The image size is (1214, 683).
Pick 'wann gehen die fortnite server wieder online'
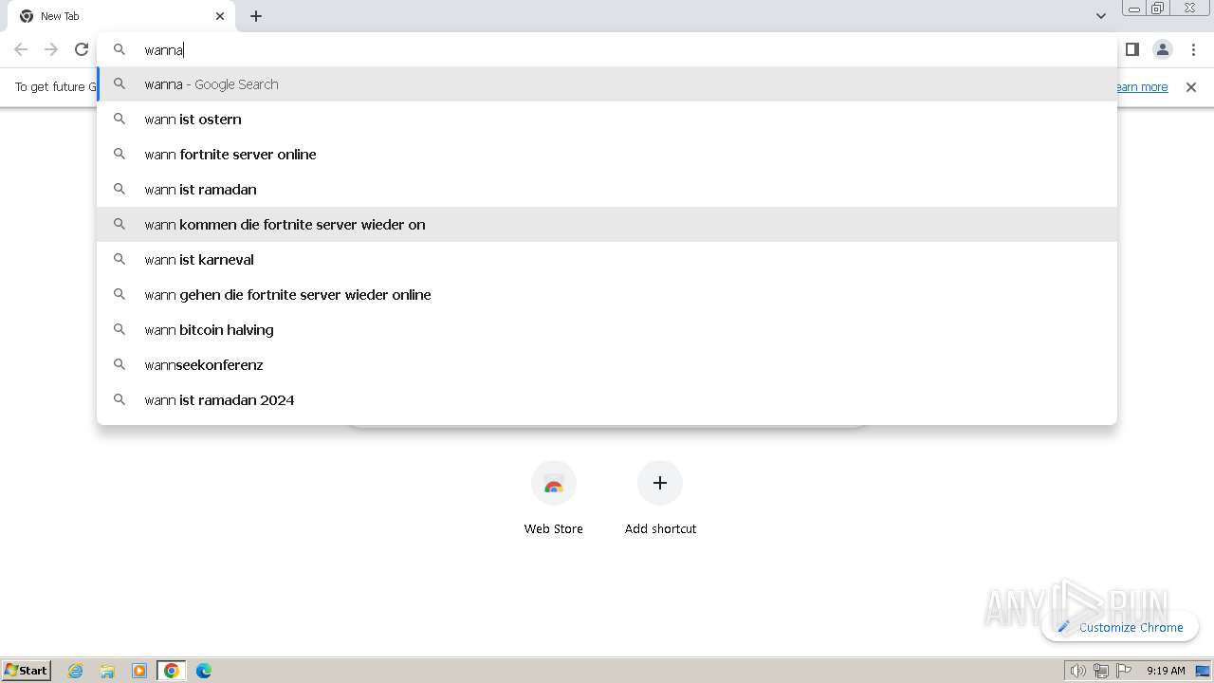coord(607,295)
